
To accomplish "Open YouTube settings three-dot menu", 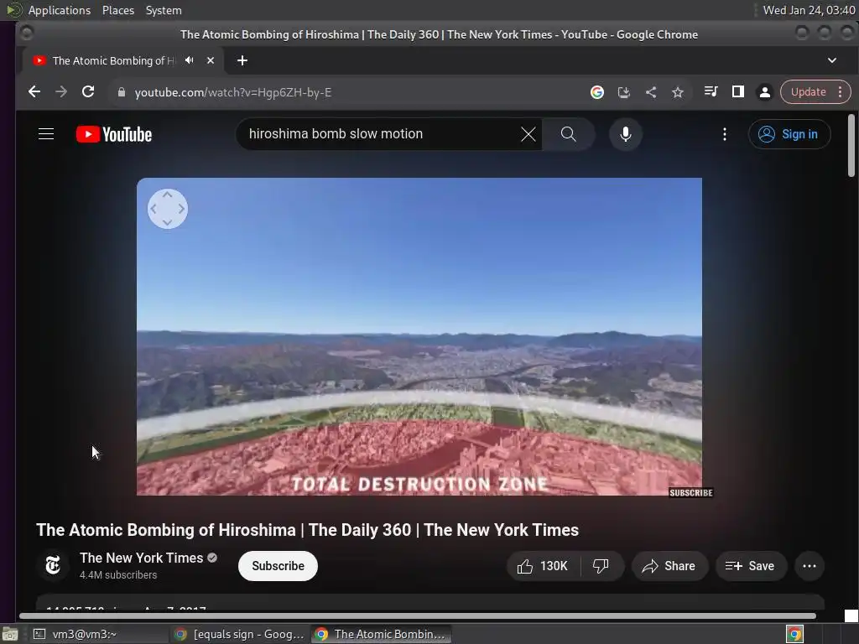I will (x=724, y=134).
